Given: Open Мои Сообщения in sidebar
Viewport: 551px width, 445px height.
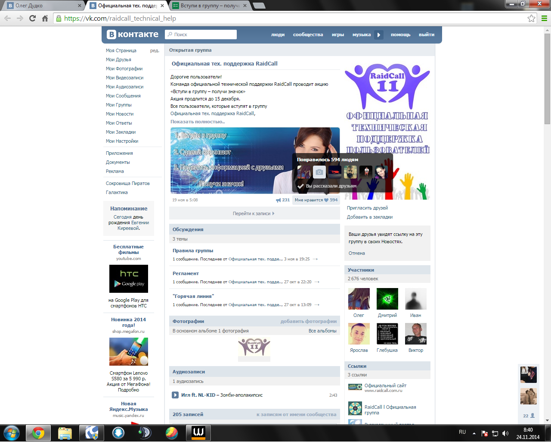Looking at the screenshot, I should click(x=123, y=96).
